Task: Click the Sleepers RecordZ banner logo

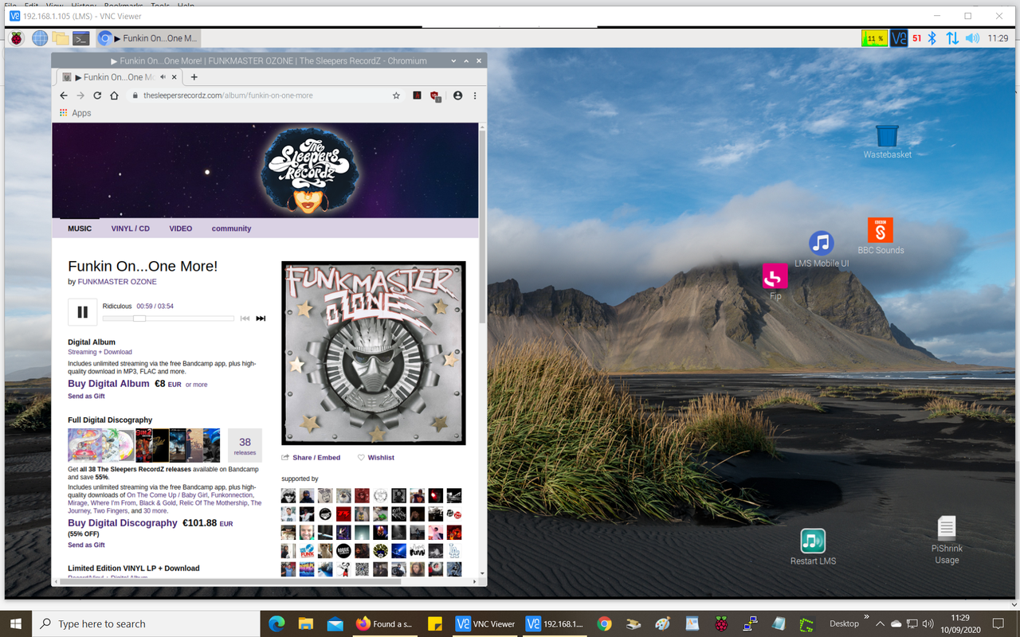Action: (310, 170)
